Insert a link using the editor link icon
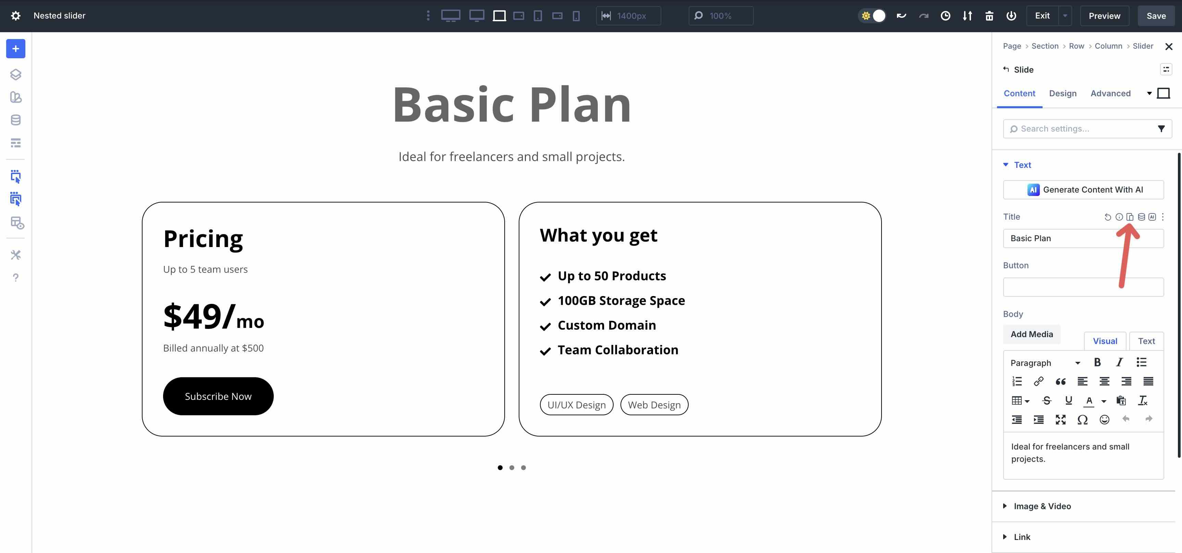Image resolution: width=1182 pixels, height=553 pixels. pyautogui.click(x=1038, y=381)
